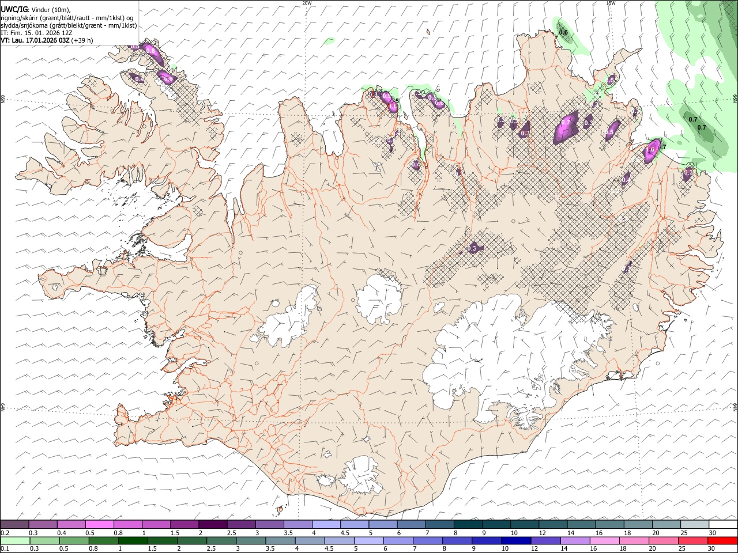Image resolution: width=738 pixels, height=553 pixels.
Task: Click the deep blue swatch at rain value 10
Action: (515, 541)
